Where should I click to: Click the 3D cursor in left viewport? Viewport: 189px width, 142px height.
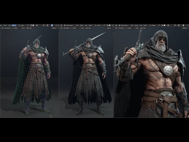(51, 116)
